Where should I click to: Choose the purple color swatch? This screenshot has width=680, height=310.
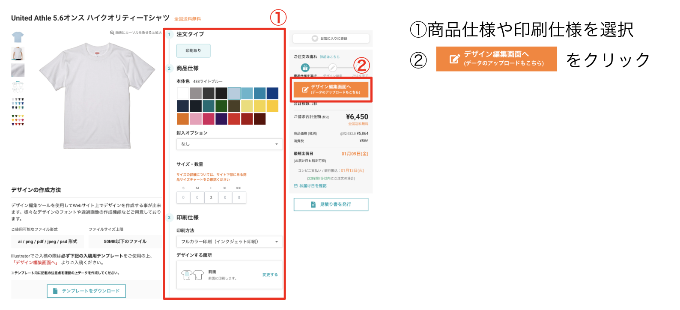click(221, 119)
